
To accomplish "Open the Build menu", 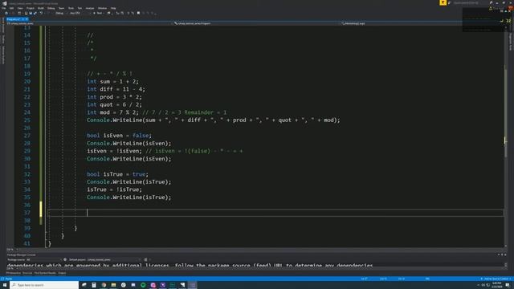I will point(41,8).
